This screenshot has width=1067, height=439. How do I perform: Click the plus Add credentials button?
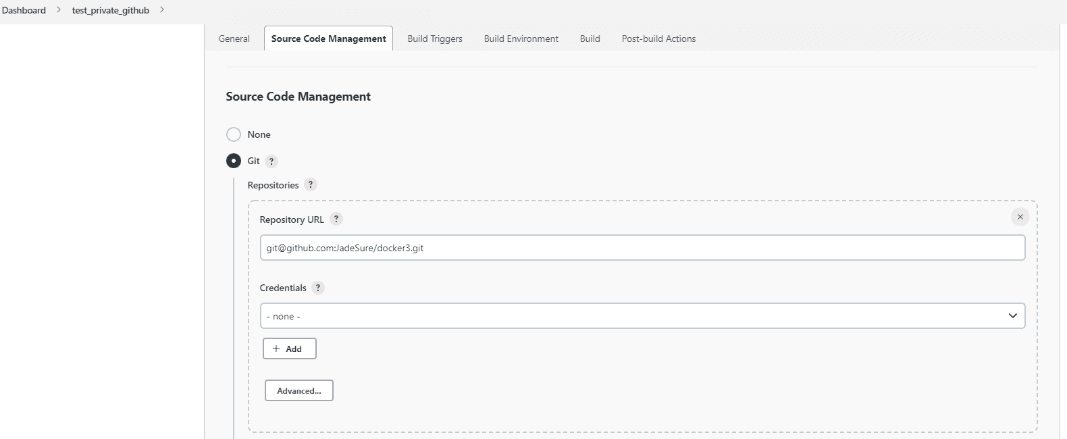(x=289, y=348)
